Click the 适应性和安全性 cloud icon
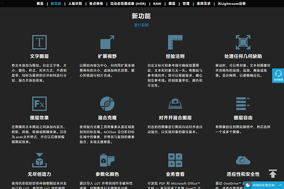Image resolution: width=284 pixels, height=189 pixels. pyautogui.click(x=243, y=160)
